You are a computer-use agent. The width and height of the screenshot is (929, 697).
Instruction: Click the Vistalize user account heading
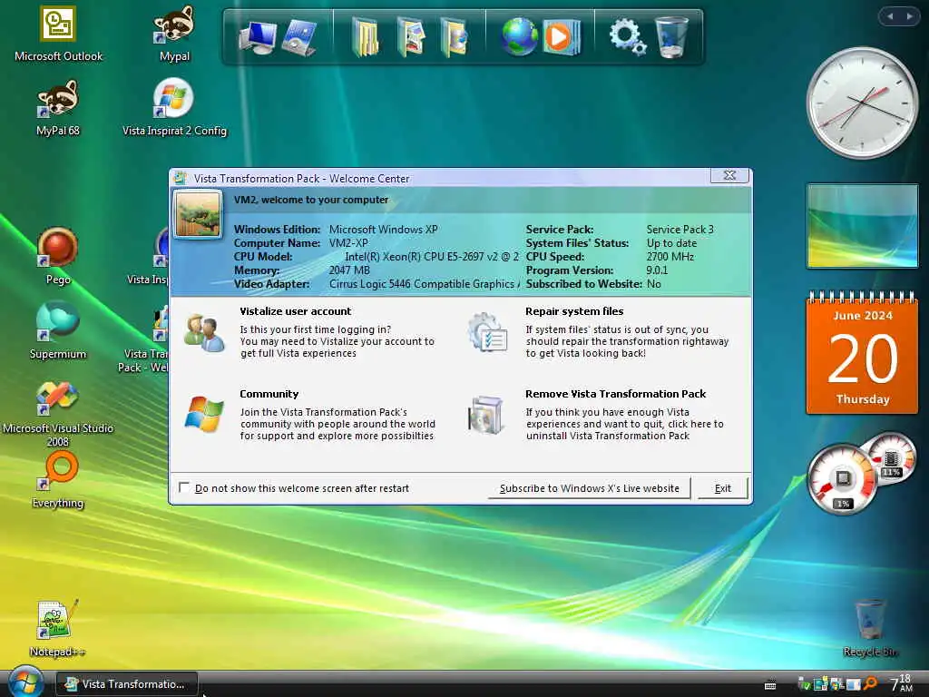click(295, 311)
